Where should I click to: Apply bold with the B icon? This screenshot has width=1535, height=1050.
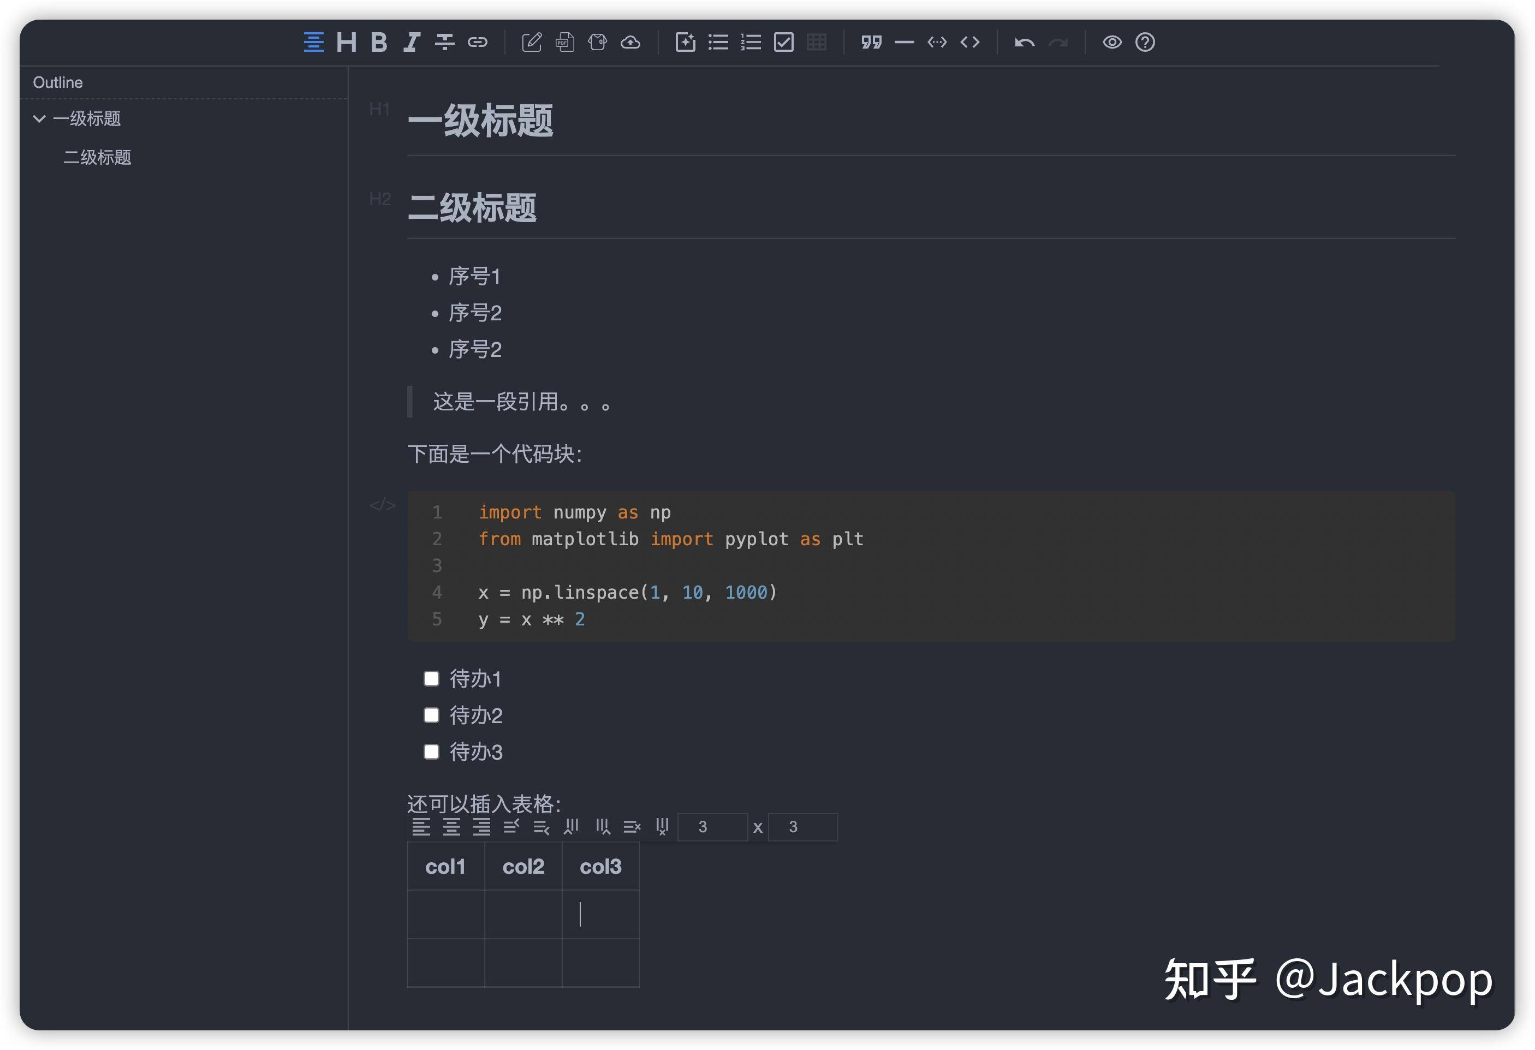(x=379, y=42)
